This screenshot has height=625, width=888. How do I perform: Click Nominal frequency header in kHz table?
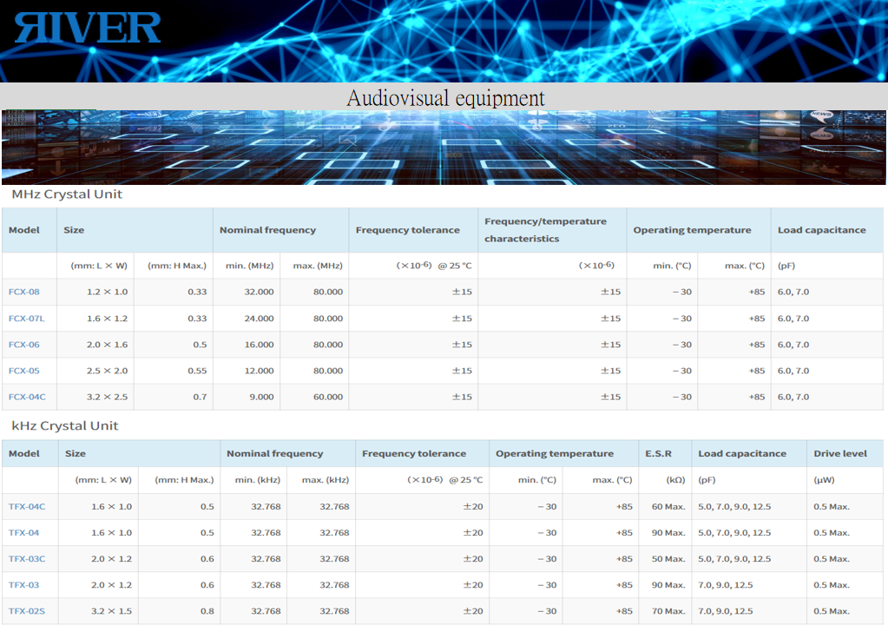[274, 453]
